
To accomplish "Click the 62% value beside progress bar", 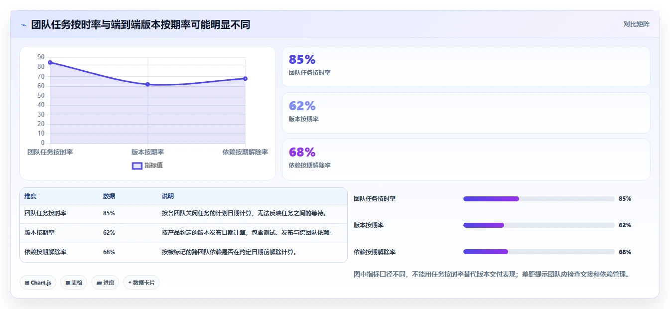I will [625, 225].
